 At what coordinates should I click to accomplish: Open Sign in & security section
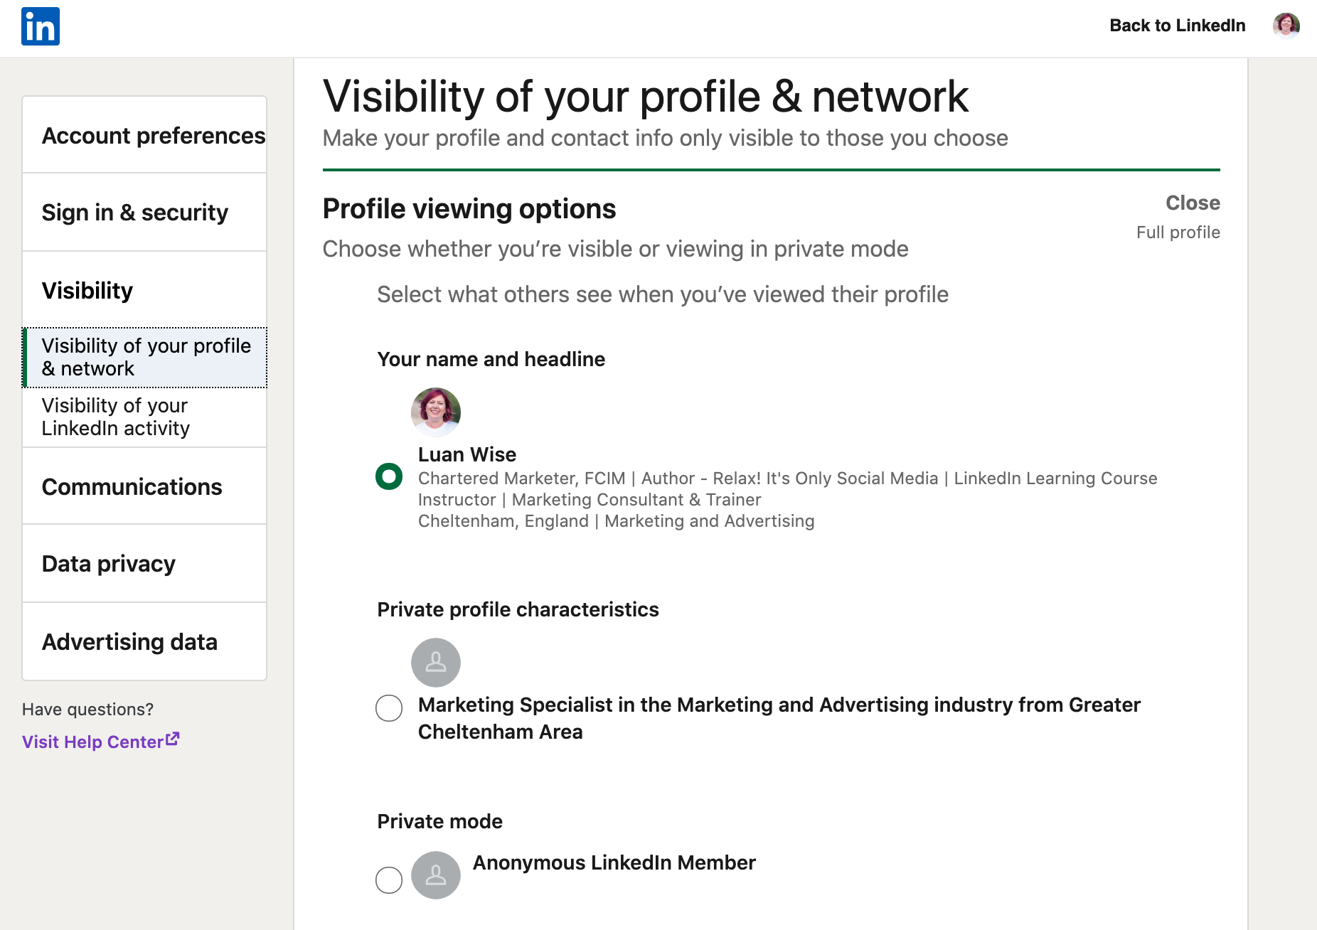[145, 212]
